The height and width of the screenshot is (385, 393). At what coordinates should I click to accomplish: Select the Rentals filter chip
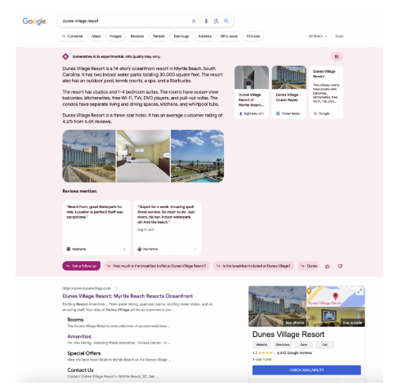159,36
